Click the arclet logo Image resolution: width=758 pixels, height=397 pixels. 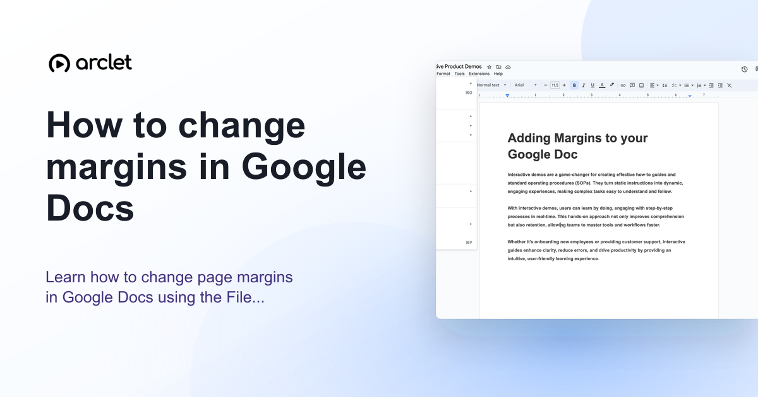click(x=90, y=63)
